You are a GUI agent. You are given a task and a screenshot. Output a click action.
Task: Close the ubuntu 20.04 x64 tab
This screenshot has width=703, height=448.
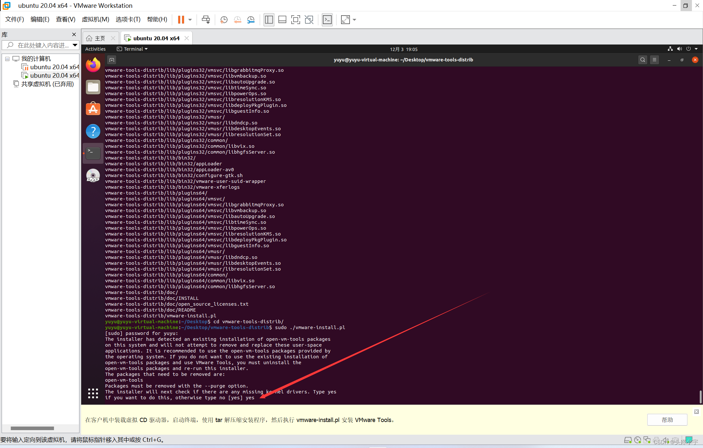point(186,38)
